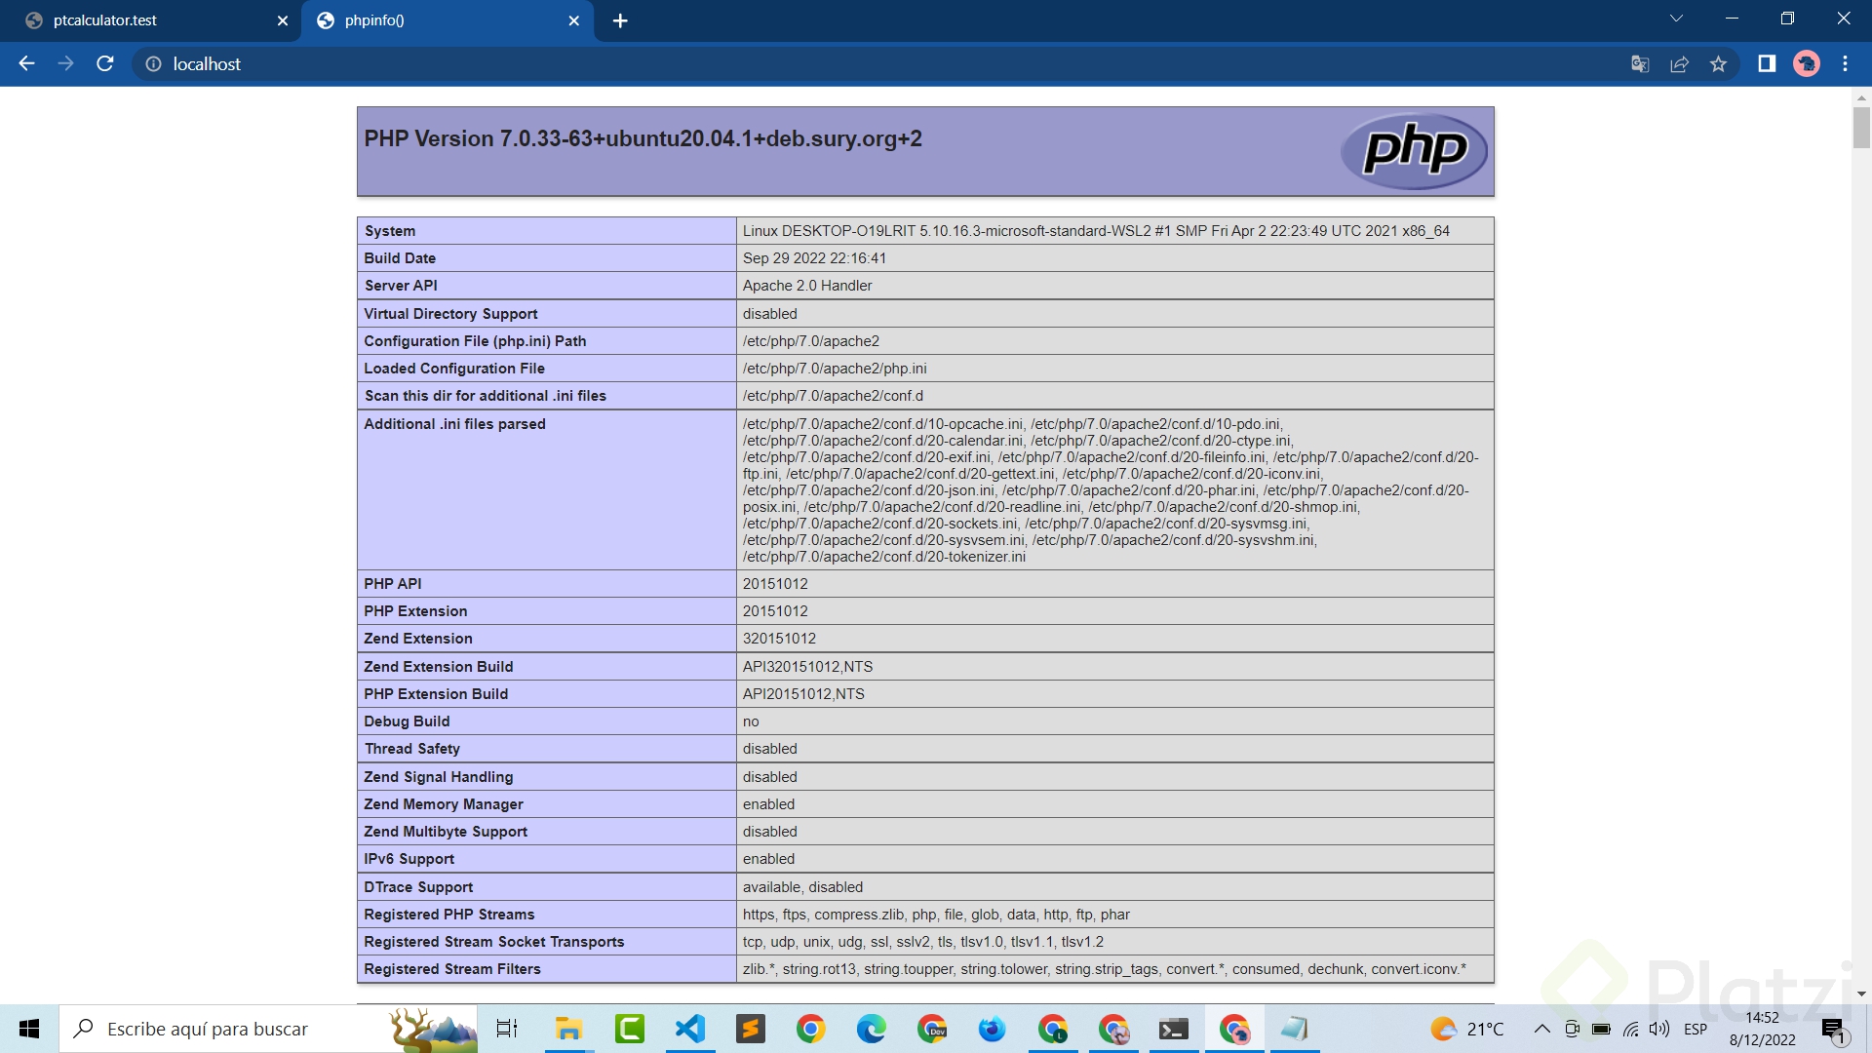The image size is (1872, 1053).
Task: Click the browser back arrow
Action: 26,63
